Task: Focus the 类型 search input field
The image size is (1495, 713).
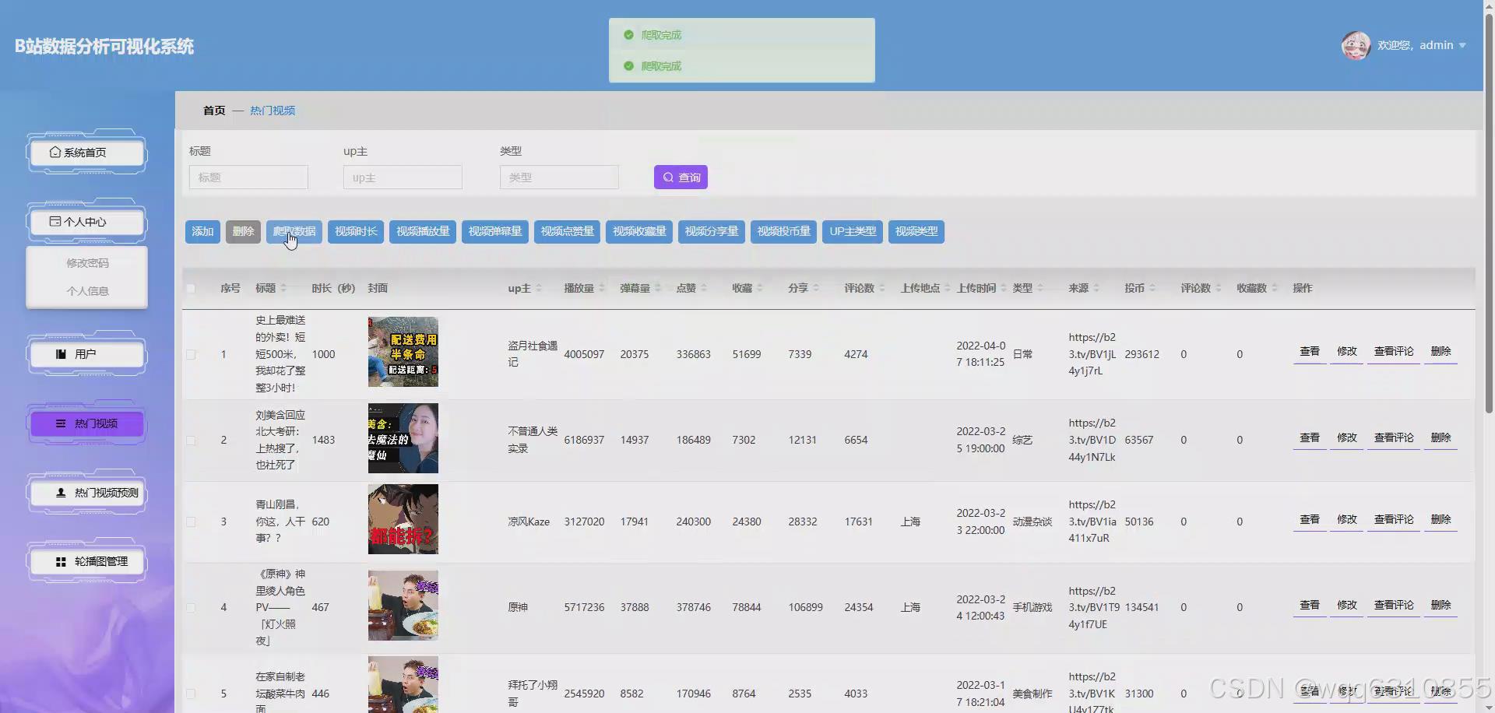Action: [559, 177]
